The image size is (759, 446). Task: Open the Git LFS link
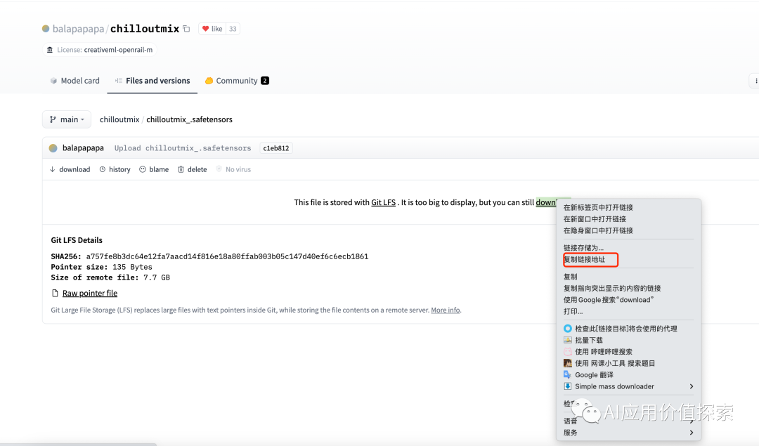pos(384,202)
